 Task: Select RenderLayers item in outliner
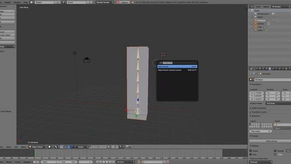pos(263,14)
